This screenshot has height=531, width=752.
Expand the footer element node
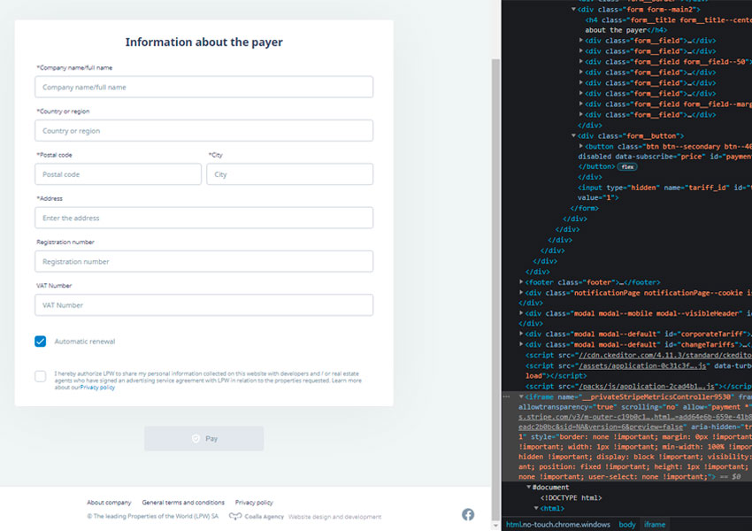coord(521,282)
